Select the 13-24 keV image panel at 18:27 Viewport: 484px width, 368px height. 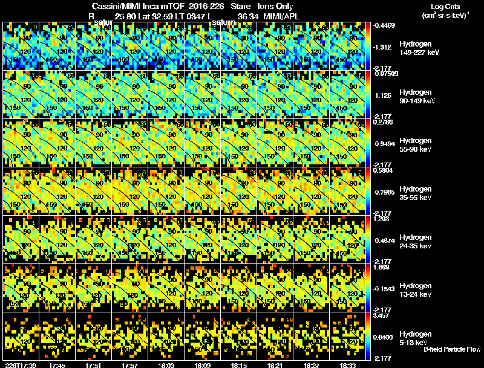coord(312,288)
